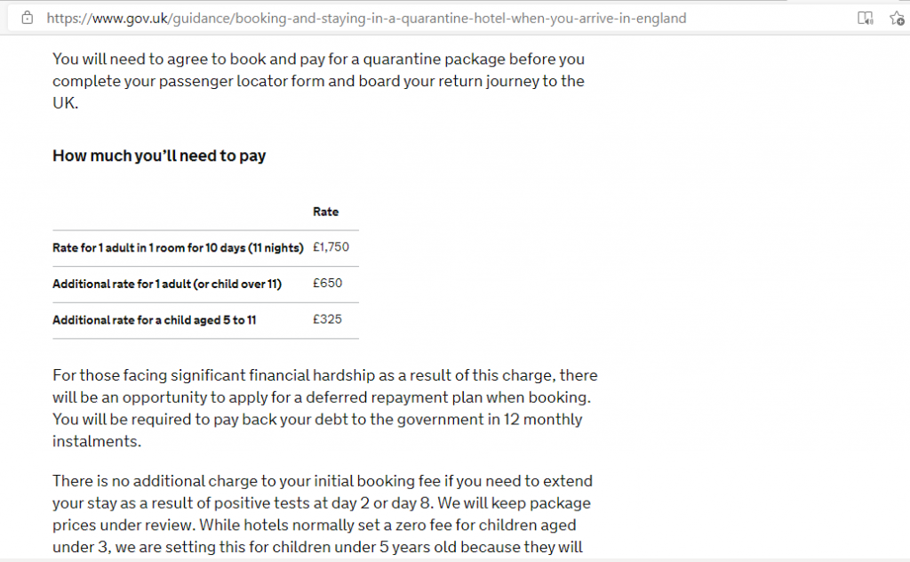Open the immersive reader icon in address bar
910x562 pixels.
tap(865, 18)
